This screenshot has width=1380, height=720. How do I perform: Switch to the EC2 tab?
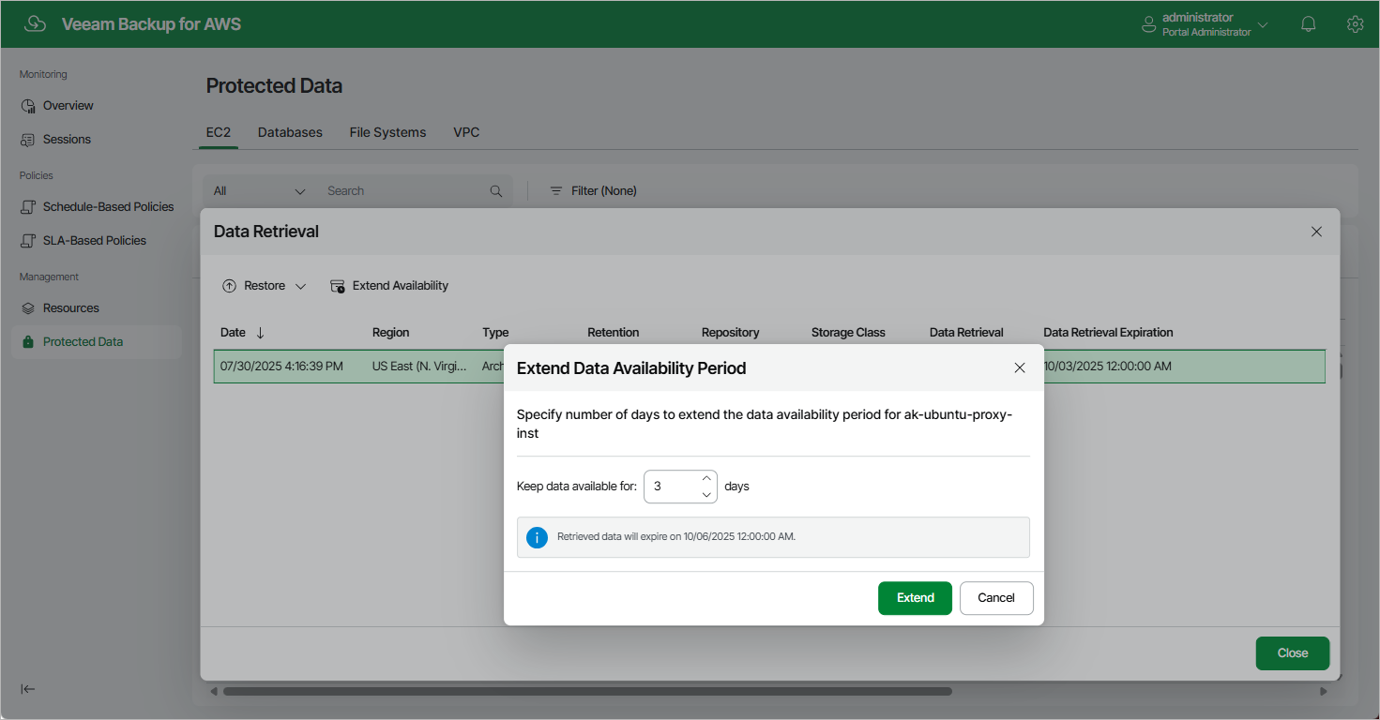pos(219,132)
